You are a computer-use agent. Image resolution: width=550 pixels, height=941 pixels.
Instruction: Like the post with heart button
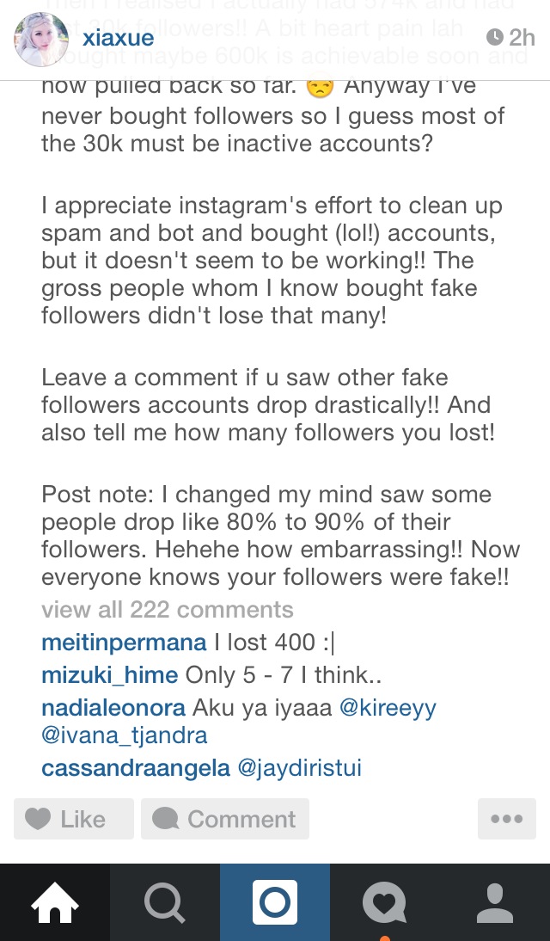(73, 819)
